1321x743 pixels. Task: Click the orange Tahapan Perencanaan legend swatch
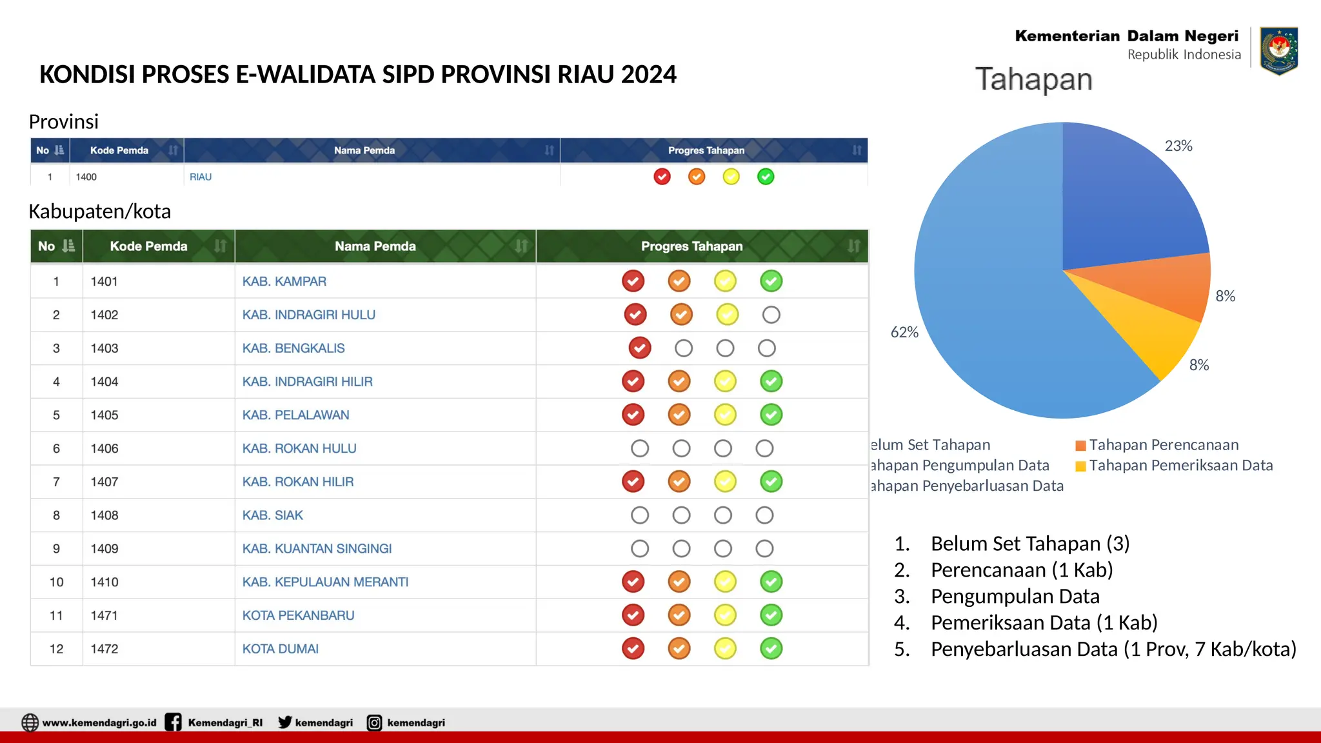tap(1080, 445)
